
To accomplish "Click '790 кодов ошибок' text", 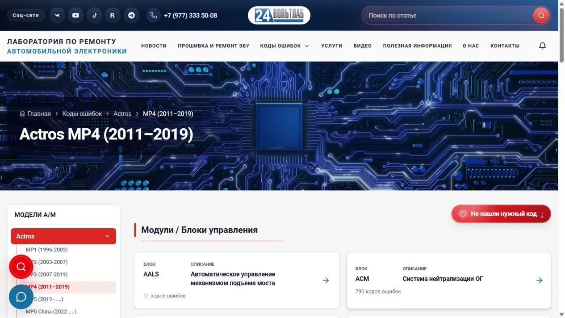I will [x=378, y=292].
